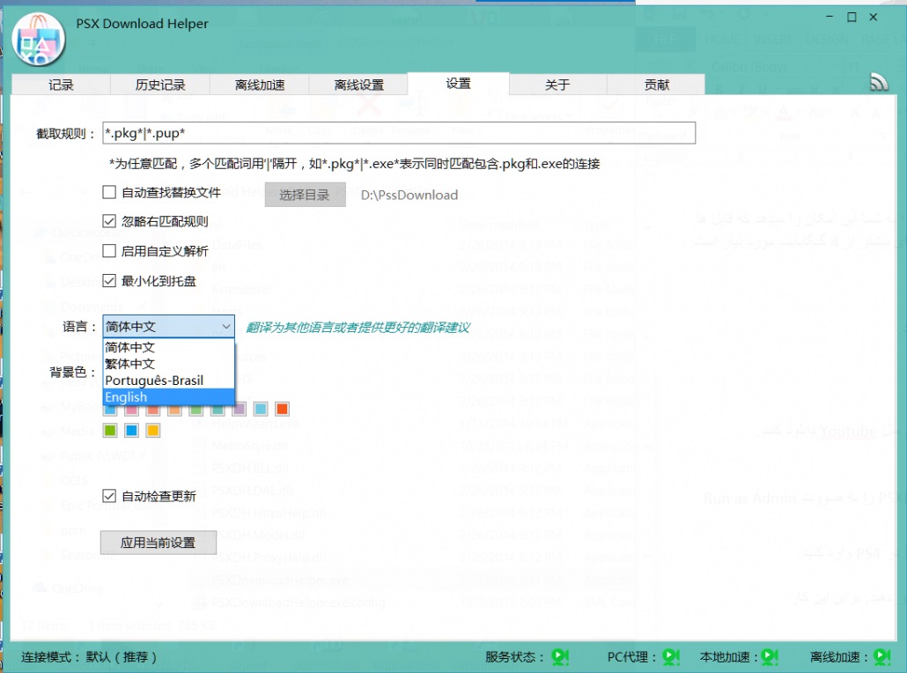Uncheck the 自动检查更新 checkbox
Image resolution: width=907 pixels, height=673 pixels.
pyautogui.click(x=109, y=496)
